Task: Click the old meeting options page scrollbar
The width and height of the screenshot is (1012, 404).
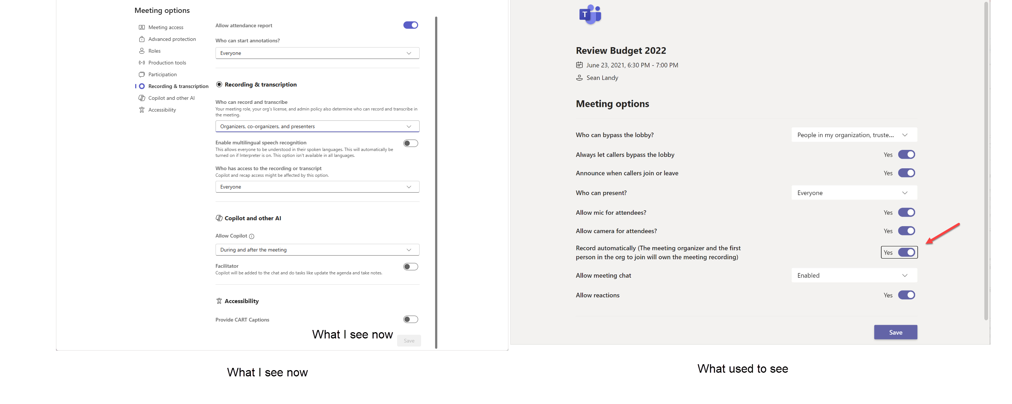Action: 986,161
